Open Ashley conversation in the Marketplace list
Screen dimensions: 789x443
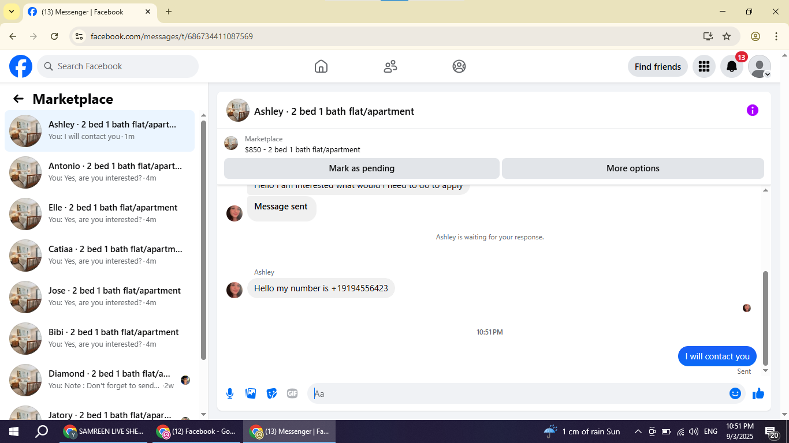(x=100, y=131)
